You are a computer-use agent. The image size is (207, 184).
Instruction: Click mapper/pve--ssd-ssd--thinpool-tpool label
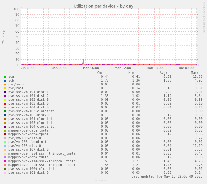(42, 165)
